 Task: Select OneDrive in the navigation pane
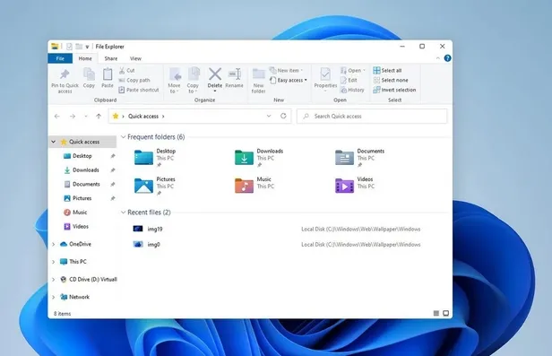click(x=80, y=244)
